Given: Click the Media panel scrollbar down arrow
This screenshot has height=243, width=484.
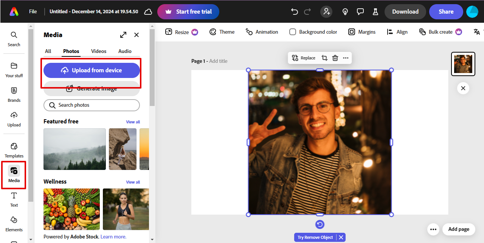Looking at the screenshot, I should 152,240.
